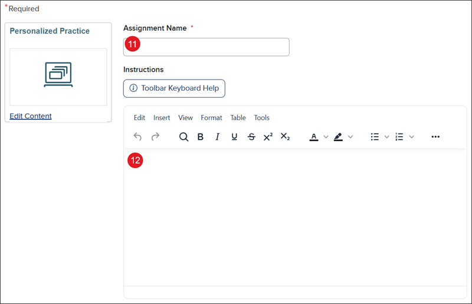Click the Toolbar Keyboard Help button
The image size is (472, 304).
[x=174, y=88]
